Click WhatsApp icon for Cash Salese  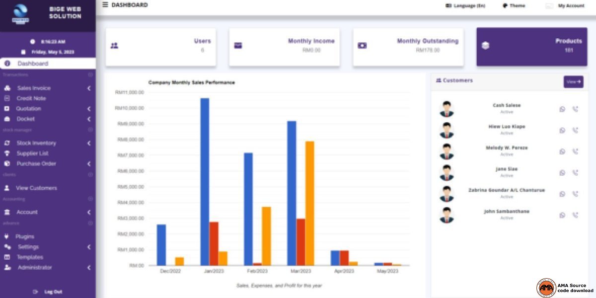point(562,109)
